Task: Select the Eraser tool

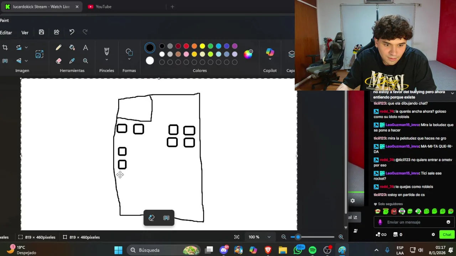Action: point(58,61)
